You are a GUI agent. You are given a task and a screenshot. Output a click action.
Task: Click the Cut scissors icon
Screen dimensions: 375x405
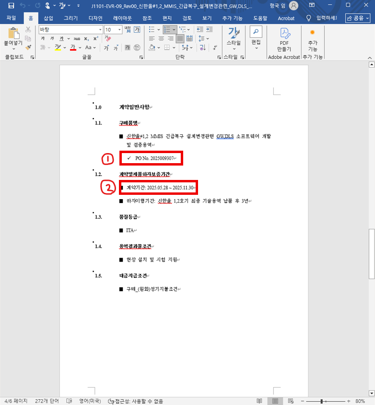click(28, 29)
